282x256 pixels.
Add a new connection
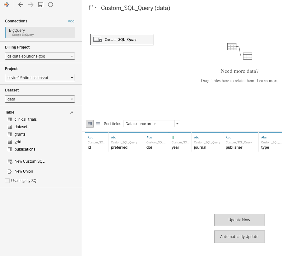click(71, 21)
